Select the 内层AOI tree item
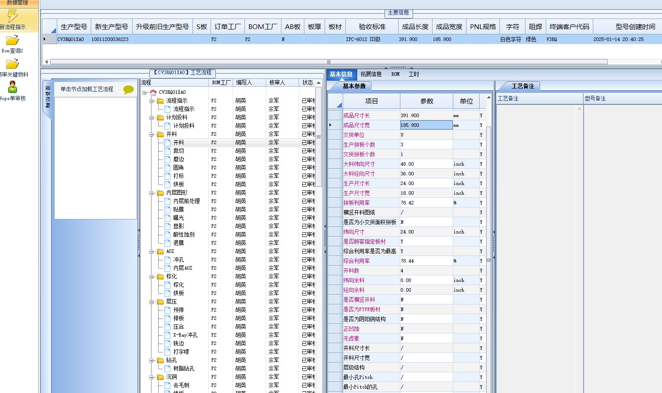Image resolution: width=662 pixels, height=393 pixels. (182, 268)
